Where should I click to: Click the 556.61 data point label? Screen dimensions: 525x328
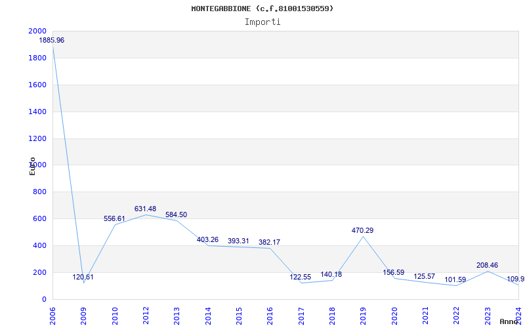click(x=114, y=218)
